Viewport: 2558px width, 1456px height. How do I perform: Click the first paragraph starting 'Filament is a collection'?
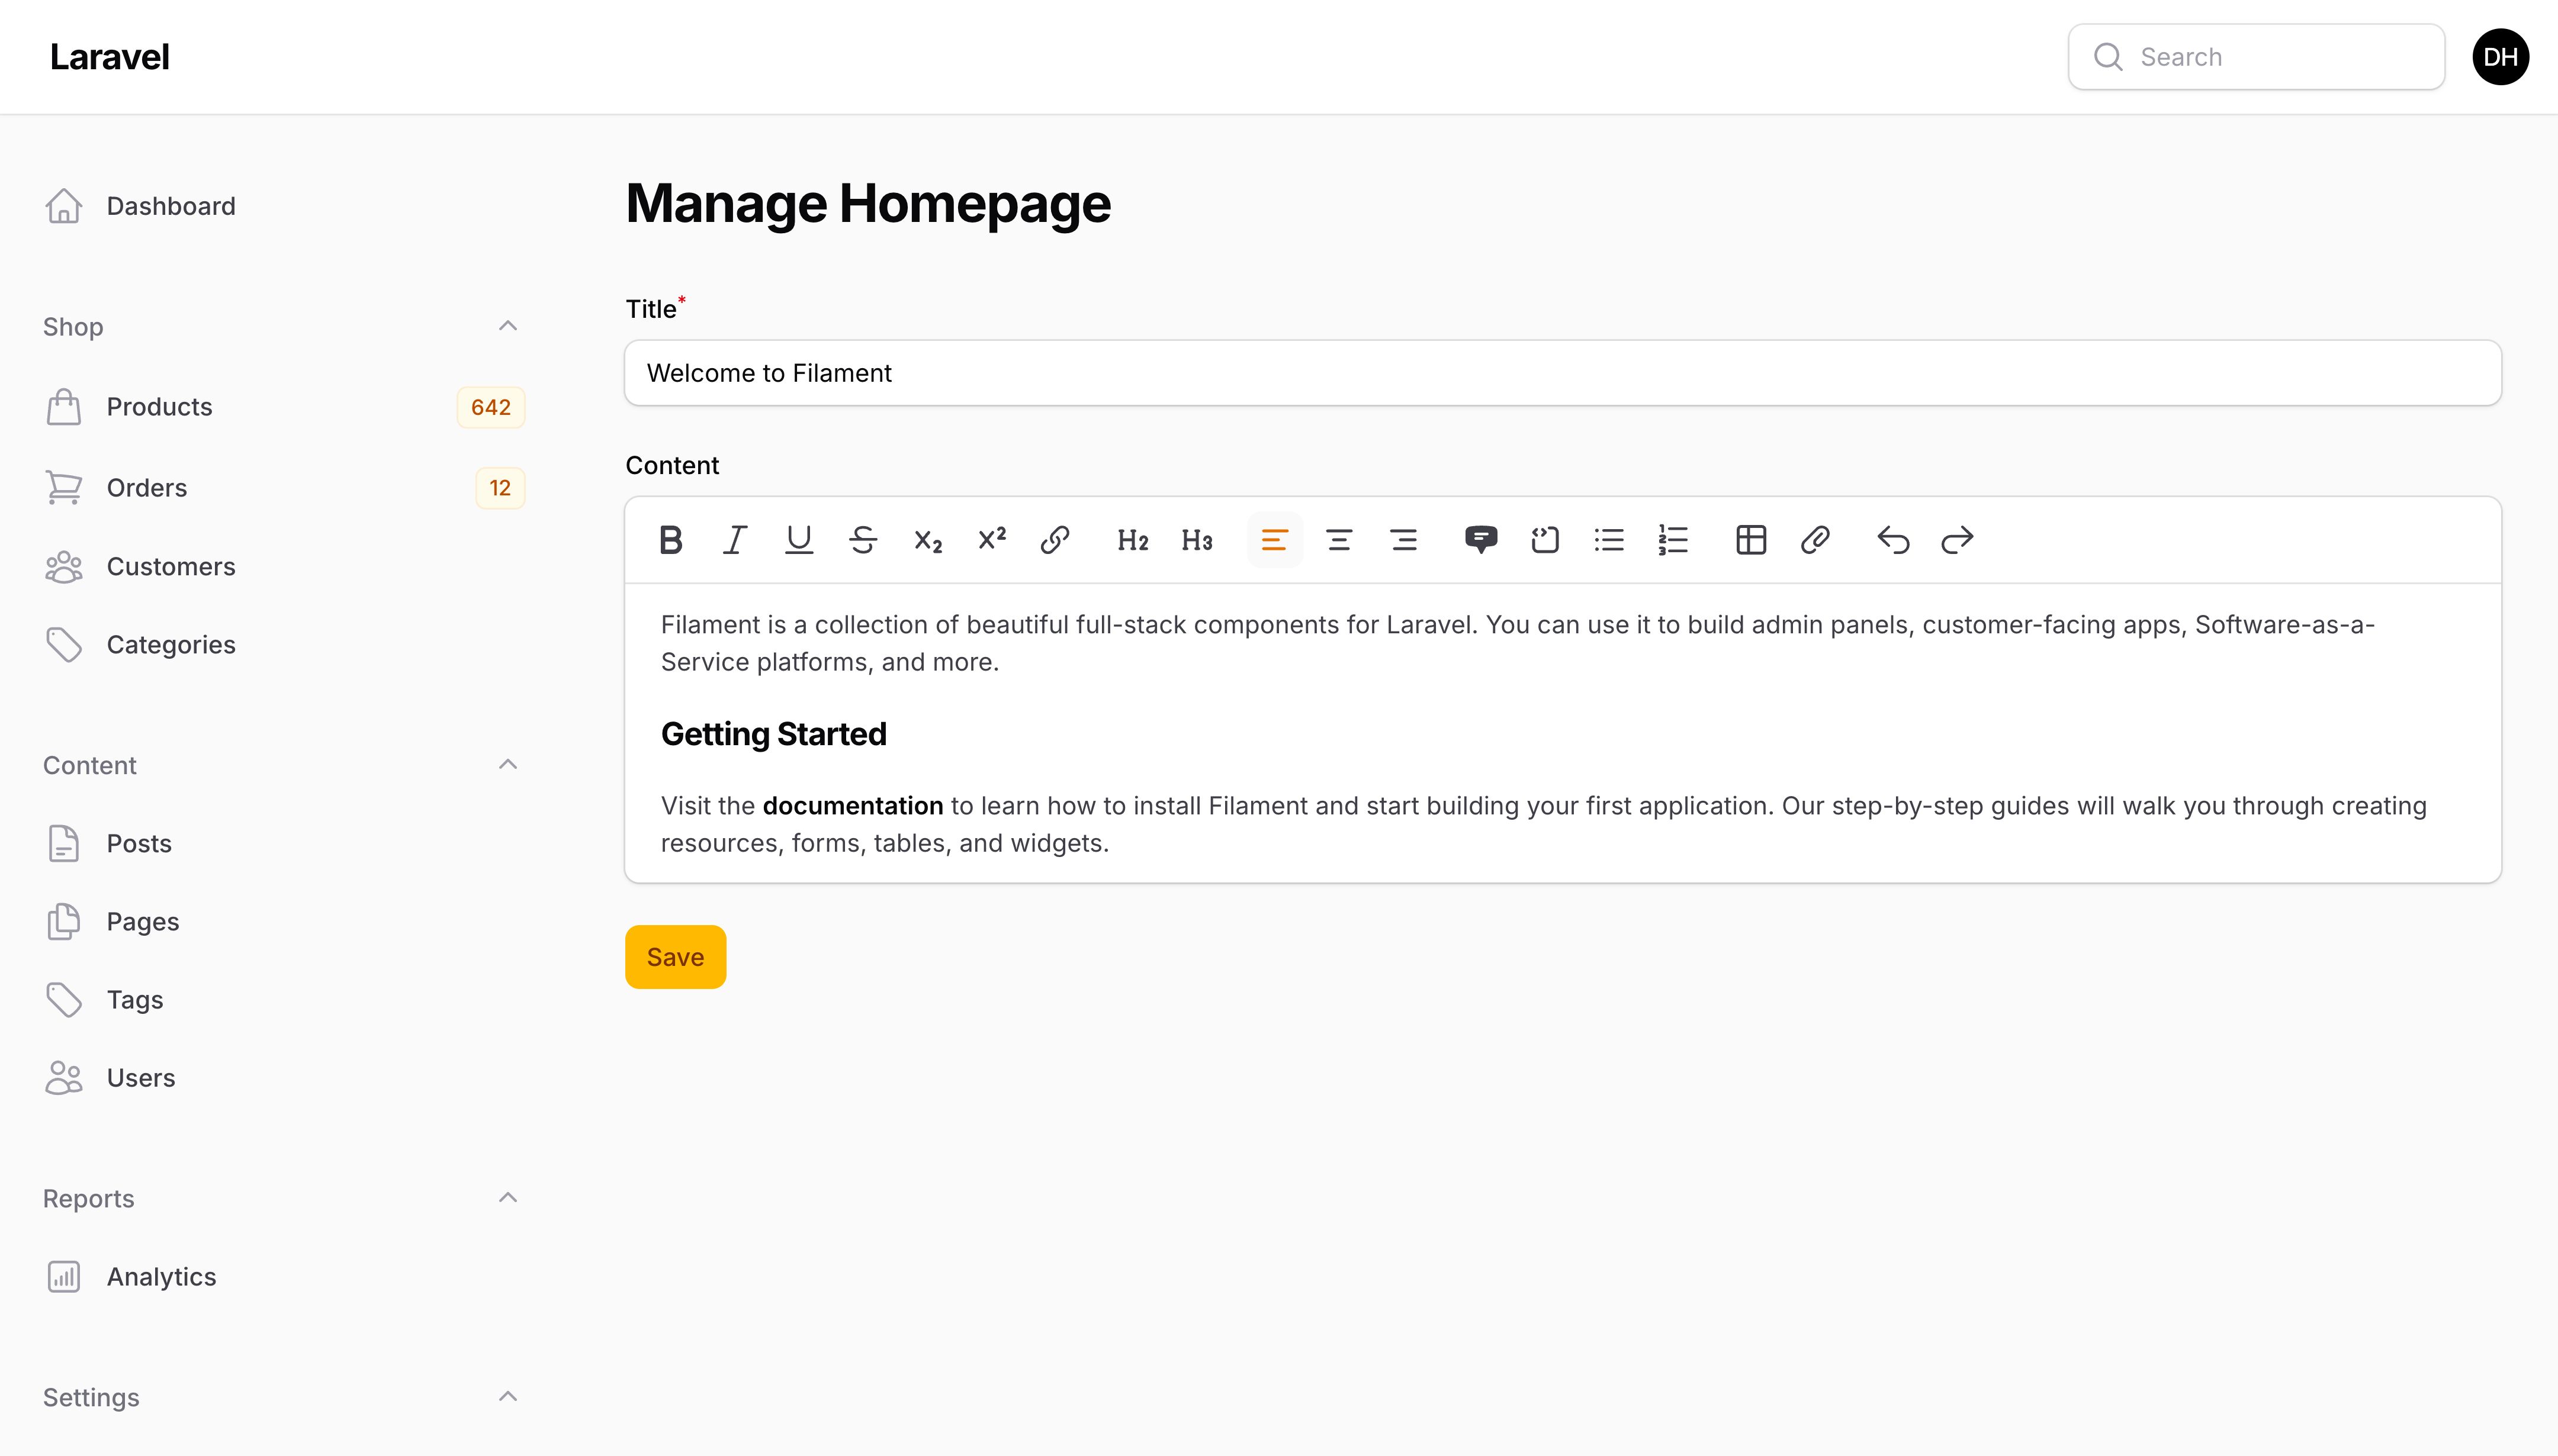pyautogui.click(x=1518, y=643)
